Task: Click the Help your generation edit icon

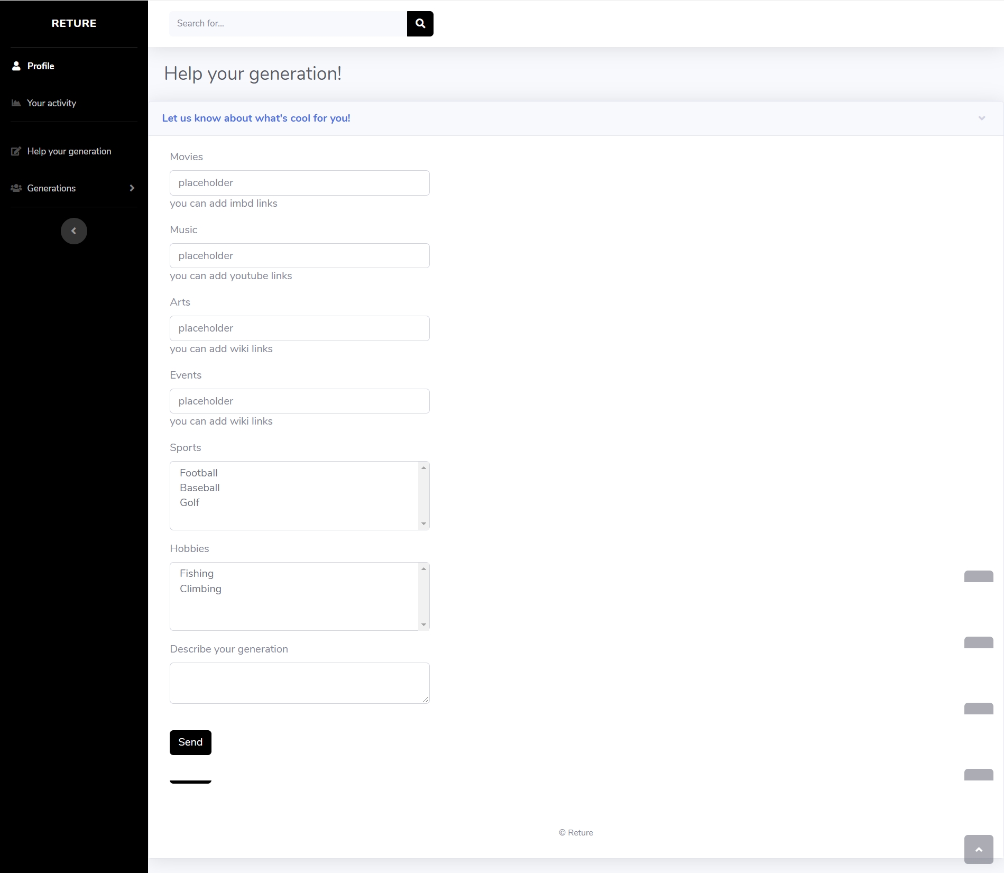Action: tap(16, 151)
